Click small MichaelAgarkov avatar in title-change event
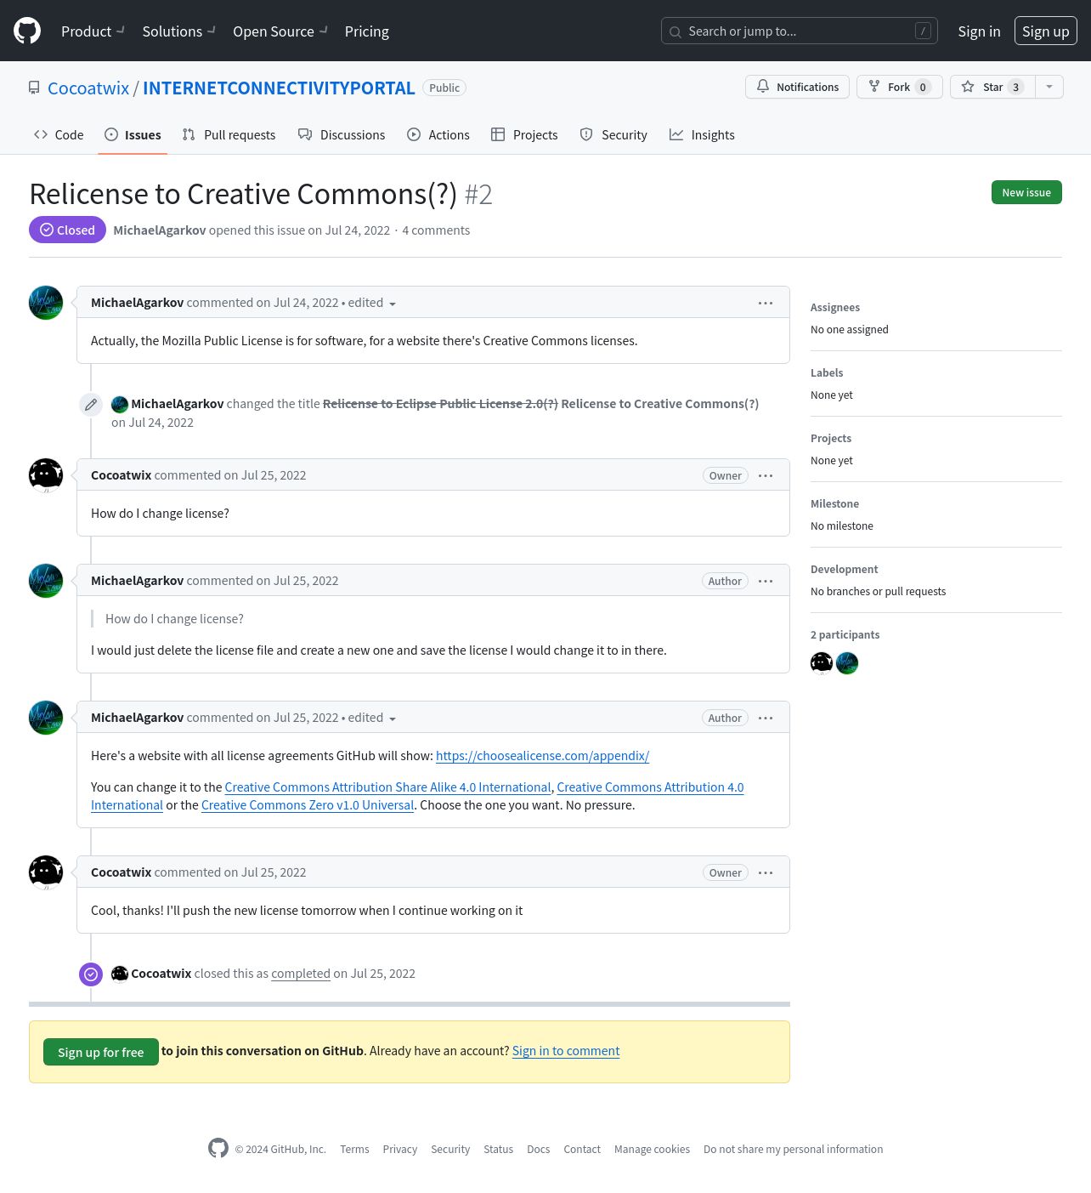The height and width of the screenshot is (1193, 1091). (120, 404)
